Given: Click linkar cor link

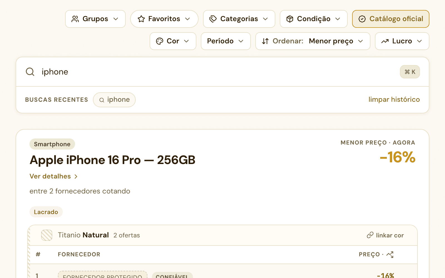Looking at the screenshot, I should (x=385, y=235).
